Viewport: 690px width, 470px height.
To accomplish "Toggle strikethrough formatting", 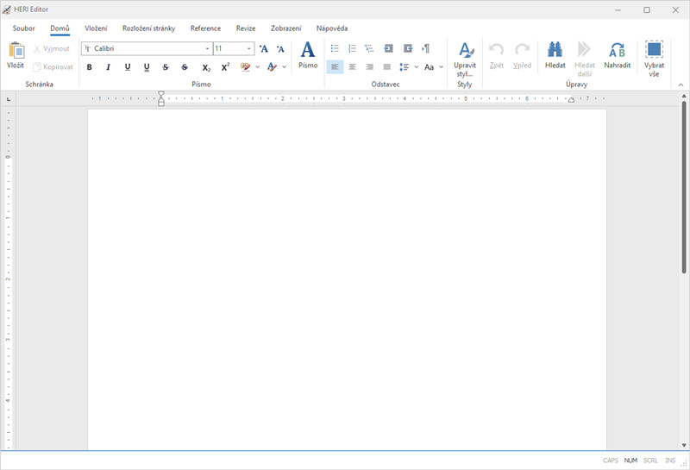I will [166, 67].
